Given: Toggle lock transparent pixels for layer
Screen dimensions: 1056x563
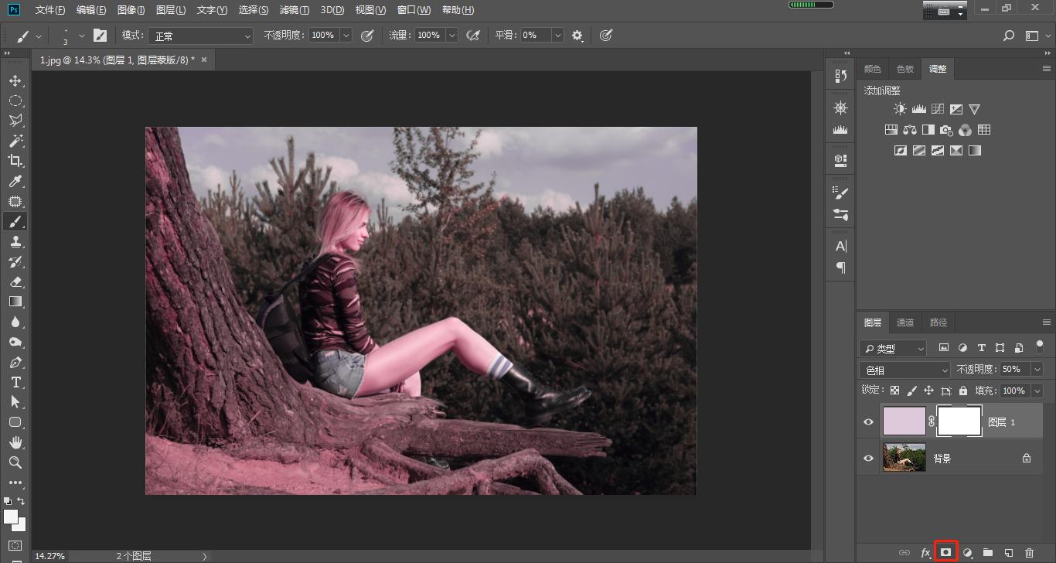Looking at the screenshot, I should tap(894, 391).
